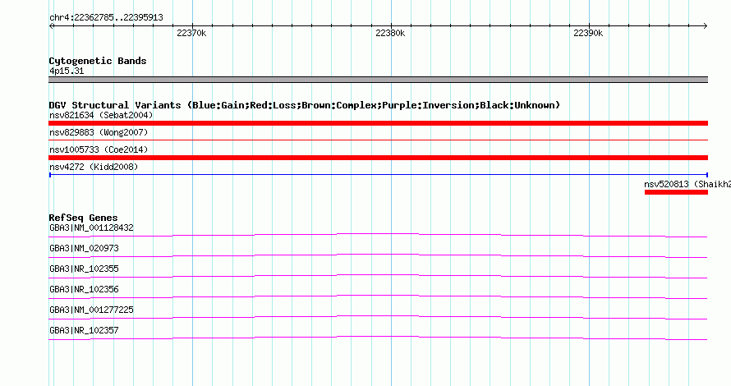
Task: Open transcript label GBA3|NR_102357
Action: coord(84,330)
